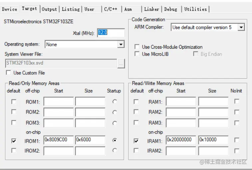This screenshot has height=170, width=252.
Task: Click the ROM1 Size field
Action: 90,101
